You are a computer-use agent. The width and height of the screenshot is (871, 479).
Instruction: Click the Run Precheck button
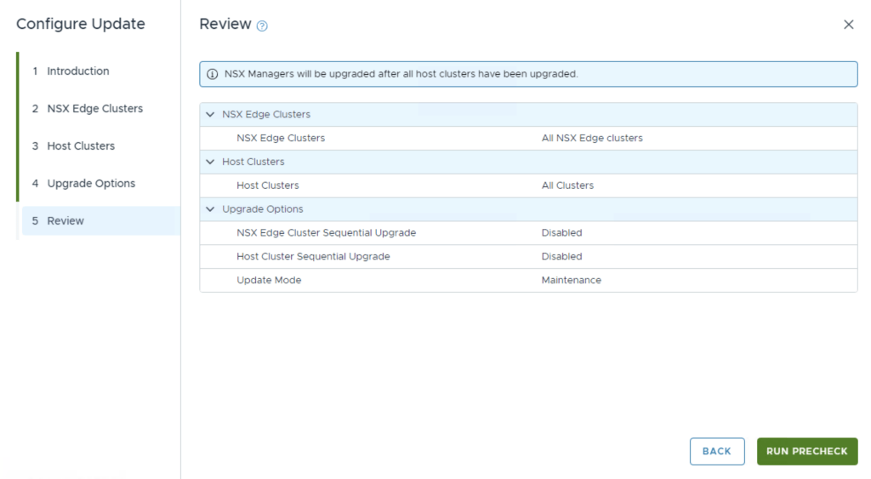tap(806, 452)
